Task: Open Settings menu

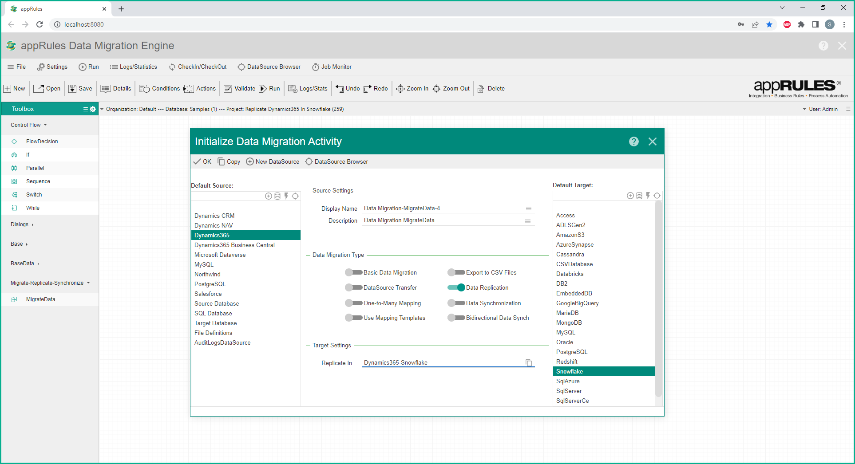Action: pyautogui.click(x=52, y=67)
